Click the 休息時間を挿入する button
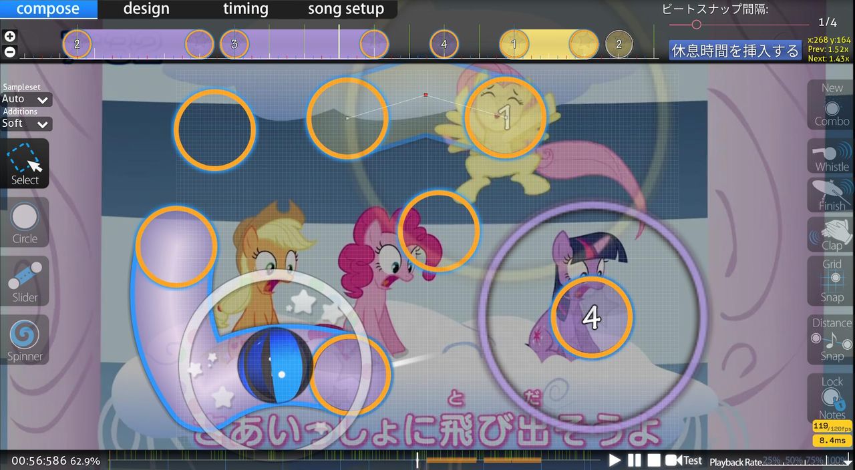This screenshot has width=855, height=470. [735, 50]
